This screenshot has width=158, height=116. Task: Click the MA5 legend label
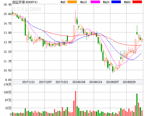tap(63, 2)
